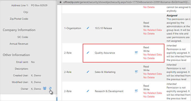Select the Research & Development role name
Image resolution: width=191 pixels, height=101 pixels.
[x=109, y=91]
